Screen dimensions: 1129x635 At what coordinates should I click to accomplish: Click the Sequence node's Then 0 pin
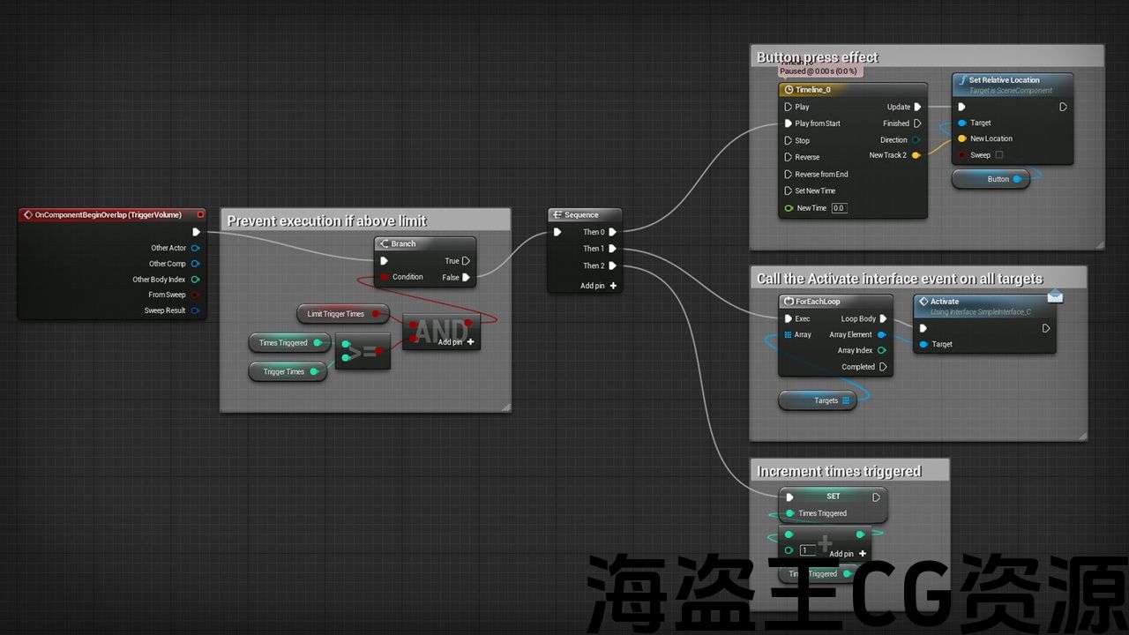[x=612, y=232]
